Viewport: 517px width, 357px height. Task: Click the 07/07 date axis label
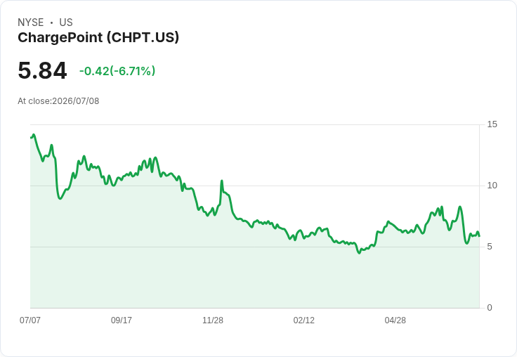coord(30,320)
